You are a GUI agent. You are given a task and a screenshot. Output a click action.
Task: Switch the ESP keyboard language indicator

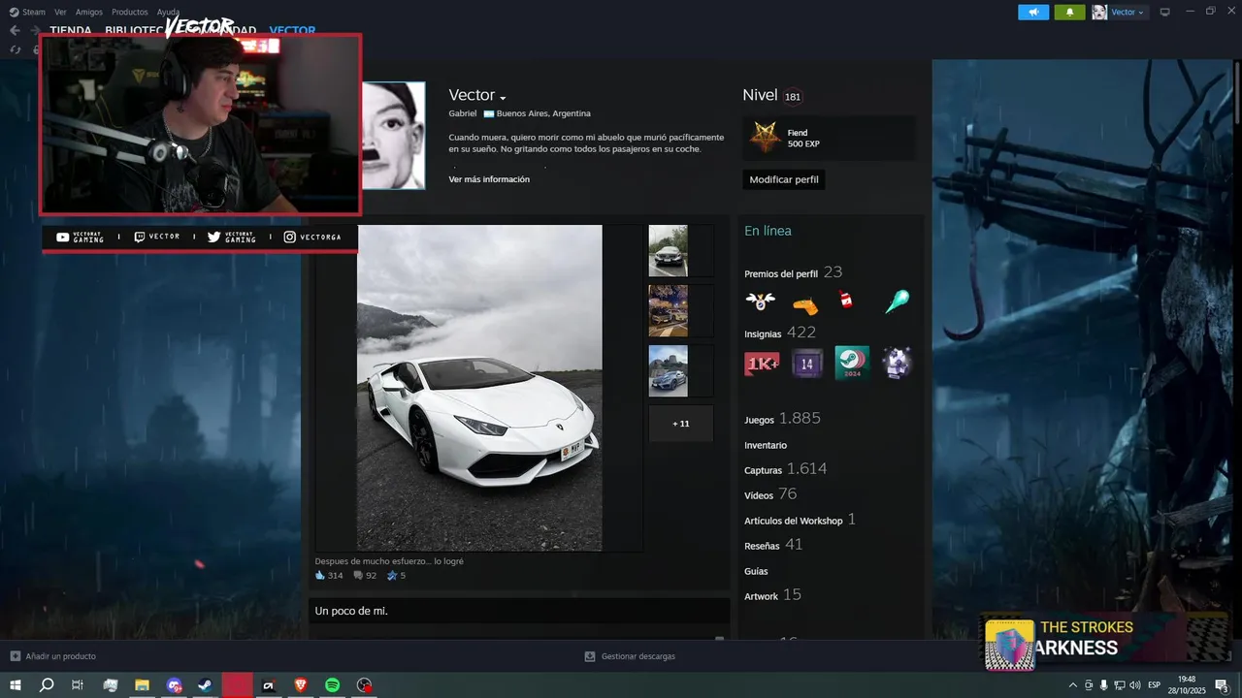1154,685
